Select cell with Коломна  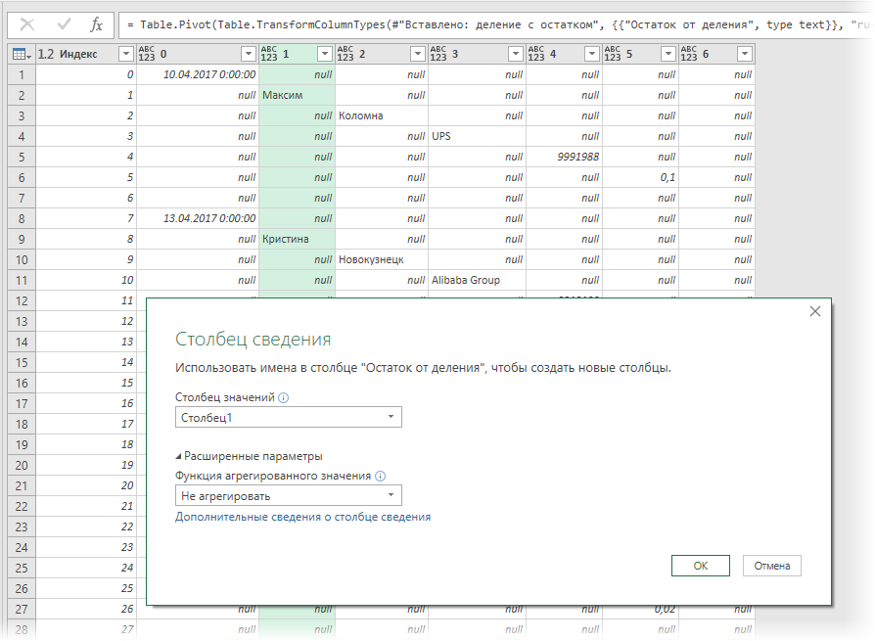pos(382,116)
